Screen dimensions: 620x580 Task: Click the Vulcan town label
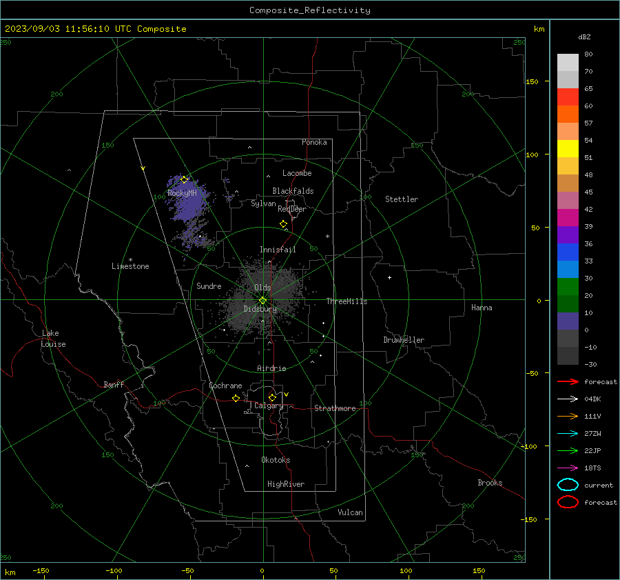[x=350, y=512]
